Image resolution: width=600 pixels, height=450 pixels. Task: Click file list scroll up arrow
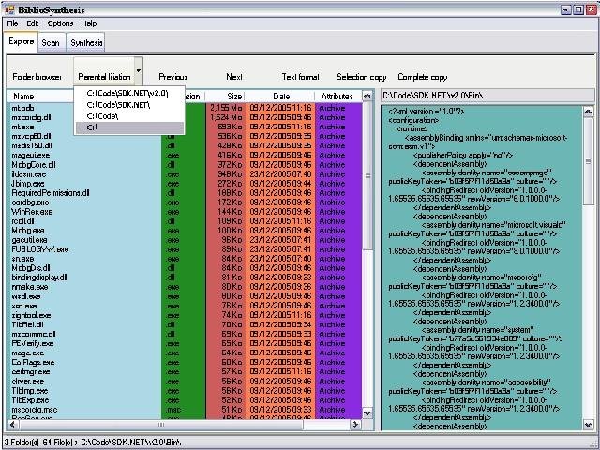click(x=367, y=96)
